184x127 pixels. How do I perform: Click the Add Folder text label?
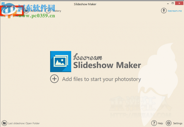click(36, 11)
